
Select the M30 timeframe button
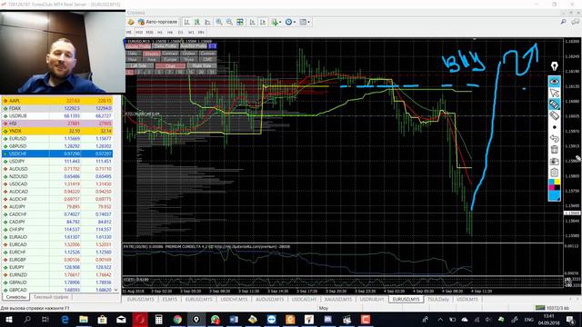(x=149, y=33)
